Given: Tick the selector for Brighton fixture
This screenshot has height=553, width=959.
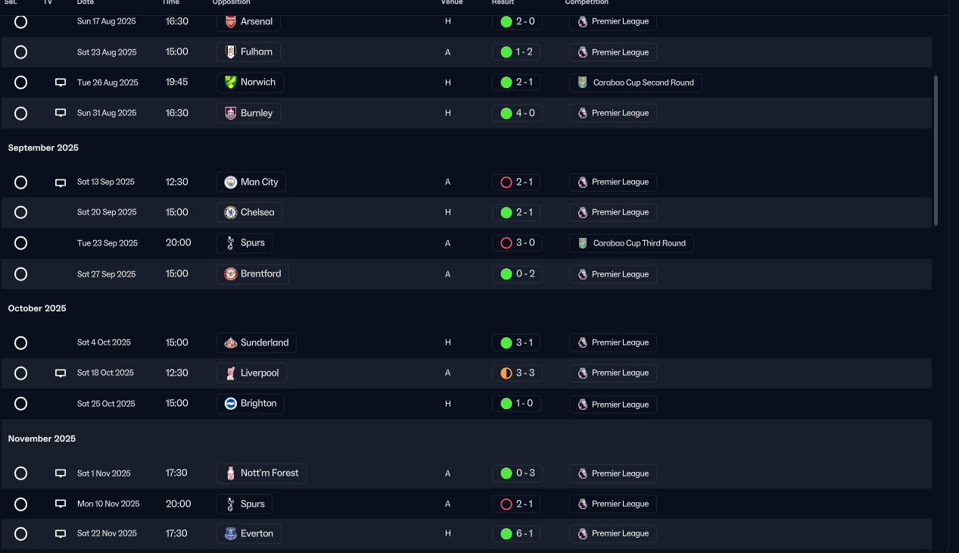Looking at the screenshot, I should pyautogui.click(x=21, y=404).
